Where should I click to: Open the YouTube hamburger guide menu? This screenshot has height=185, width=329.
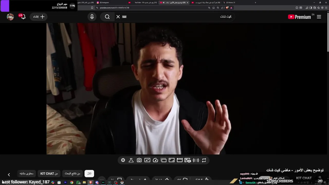319,17
